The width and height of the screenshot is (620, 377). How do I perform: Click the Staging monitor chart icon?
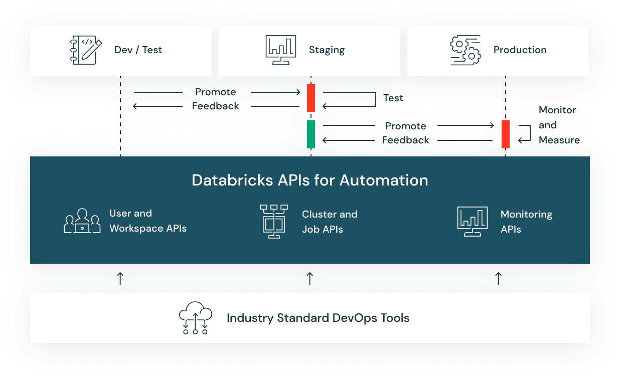[281, 50]
